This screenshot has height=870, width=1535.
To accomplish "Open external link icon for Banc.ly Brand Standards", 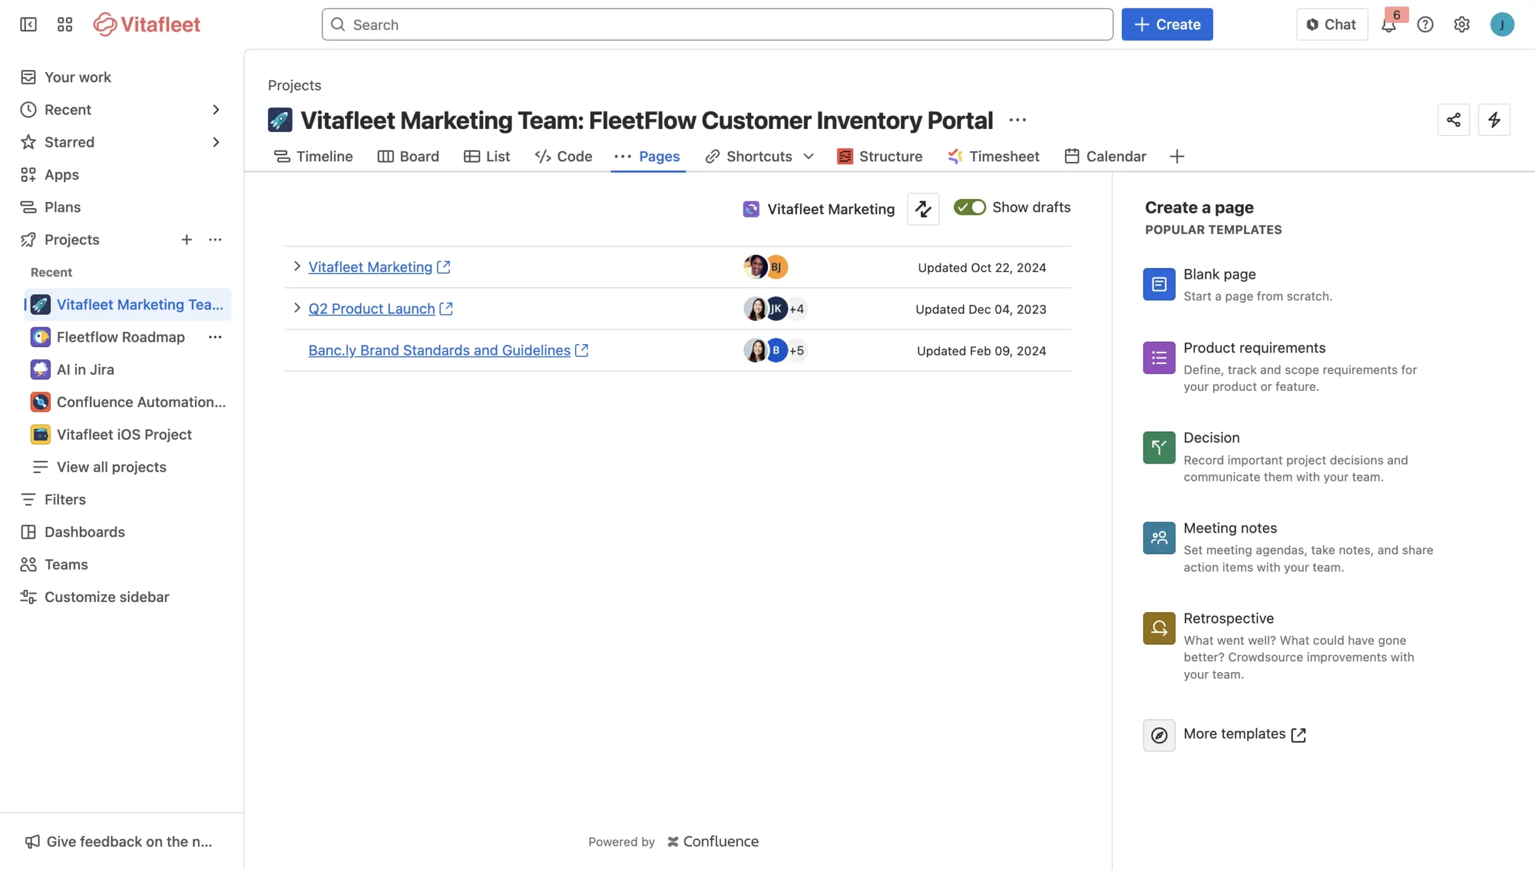I will point(582,350).
